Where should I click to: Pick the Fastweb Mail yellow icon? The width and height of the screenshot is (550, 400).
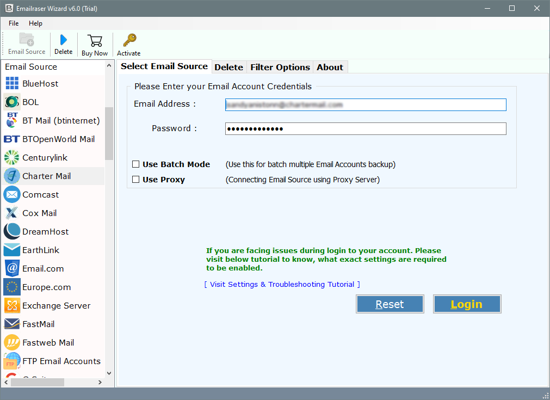(12, 342)
